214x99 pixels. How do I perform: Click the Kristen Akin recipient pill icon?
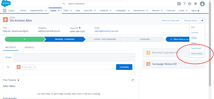pos(19,67)
